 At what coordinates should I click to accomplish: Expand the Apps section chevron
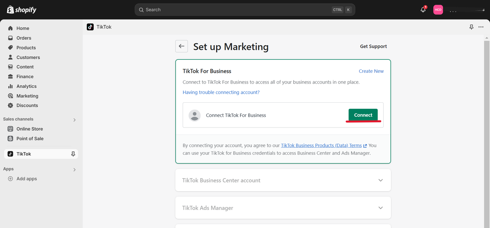[x=74, y=170]
